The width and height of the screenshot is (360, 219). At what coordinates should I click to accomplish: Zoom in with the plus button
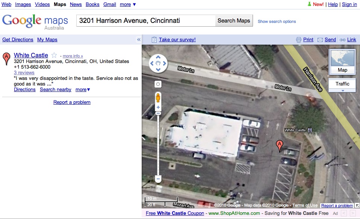(x=158, y=107)
